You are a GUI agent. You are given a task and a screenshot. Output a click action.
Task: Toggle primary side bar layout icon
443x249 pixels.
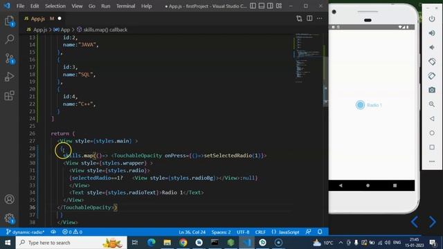(253, 6)
